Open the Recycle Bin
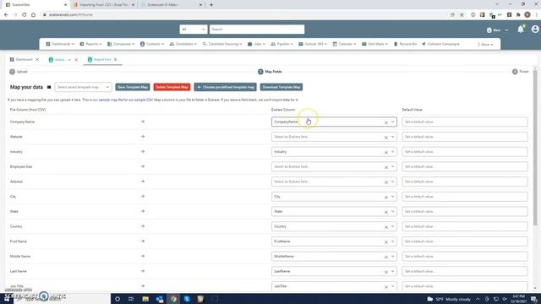Screen dimensions: 541x304 pos(405,44)
